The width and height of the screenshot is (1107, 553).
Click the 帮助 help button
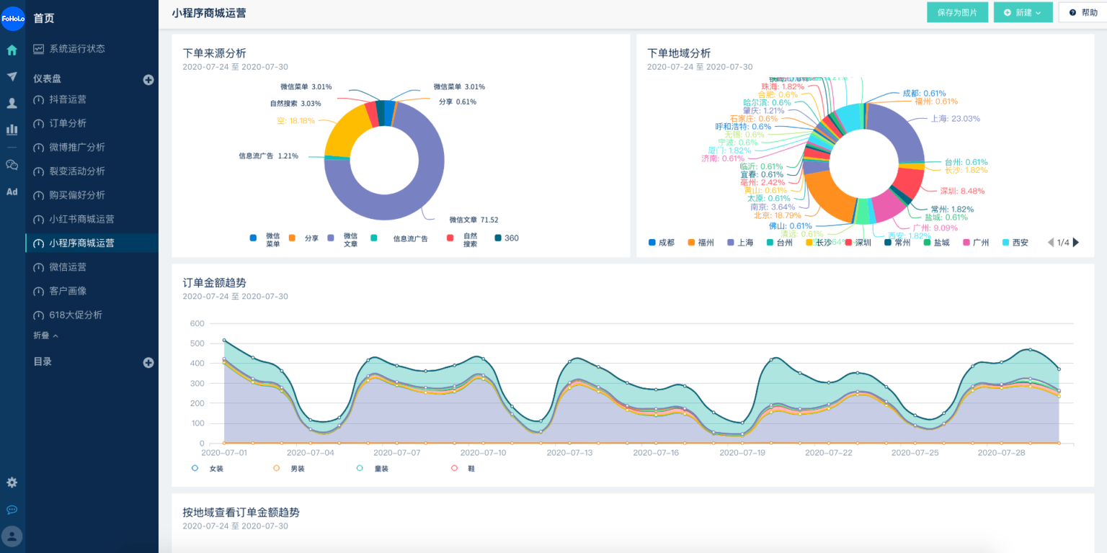pyautogui.click(x=1082, y=12)
